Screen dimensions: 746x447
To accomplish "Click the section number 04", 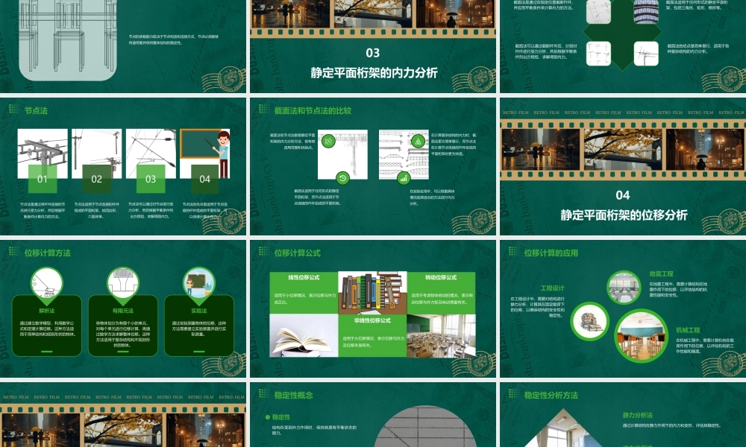I will 623,195.
